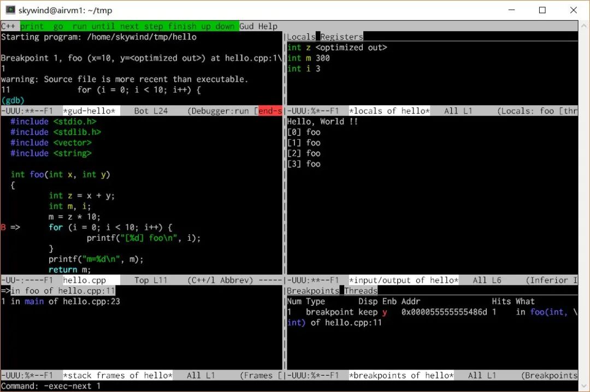Click 'Top L11' position in hello.cpp mode line
This screenshot has width=590, height=392.
point(151,280)
